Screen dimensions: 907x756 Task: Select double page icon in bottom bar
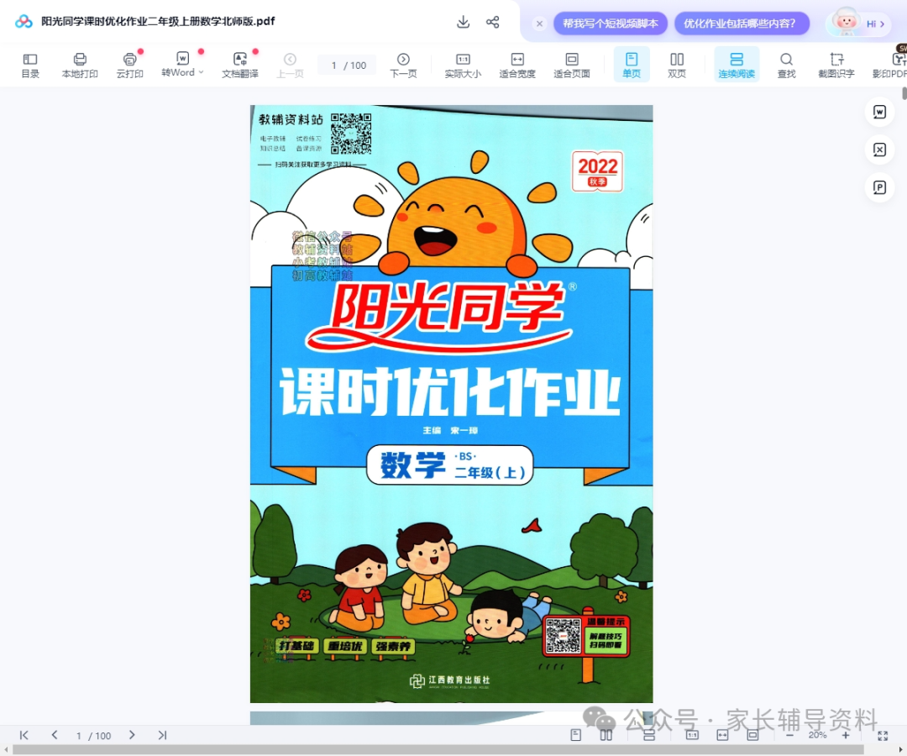(606, 735)
